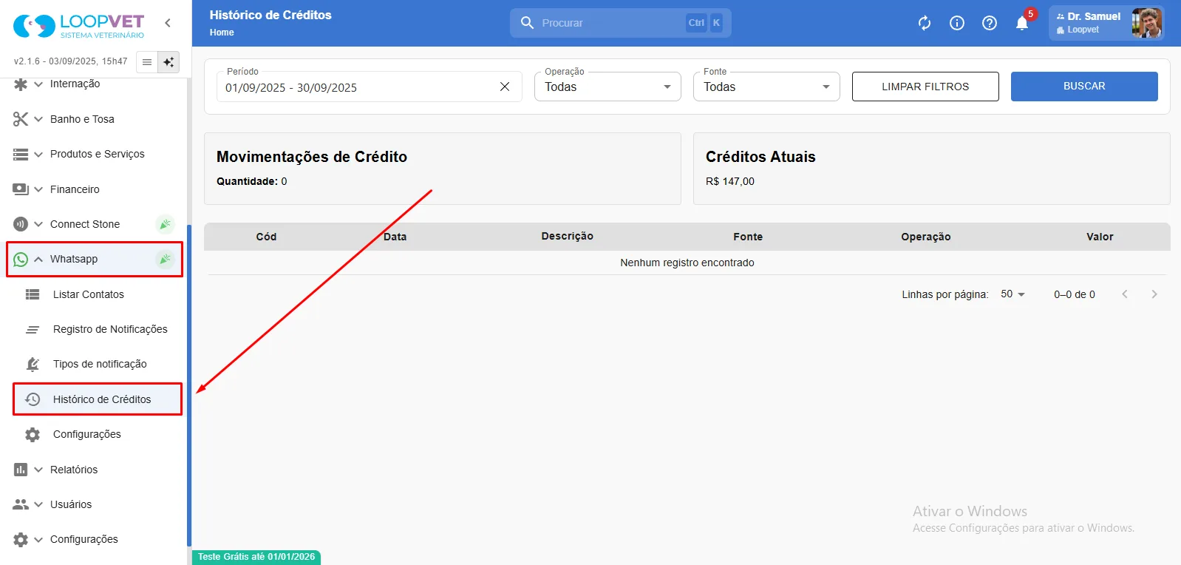Collapse the Whatsapp menu chevron
The height and width of the screenshot is (565, 1181).
pos(38,260)
